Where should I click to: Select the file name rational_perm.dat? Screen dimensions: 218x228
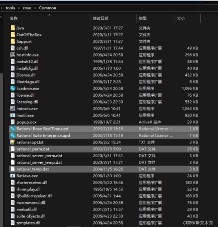33,149
